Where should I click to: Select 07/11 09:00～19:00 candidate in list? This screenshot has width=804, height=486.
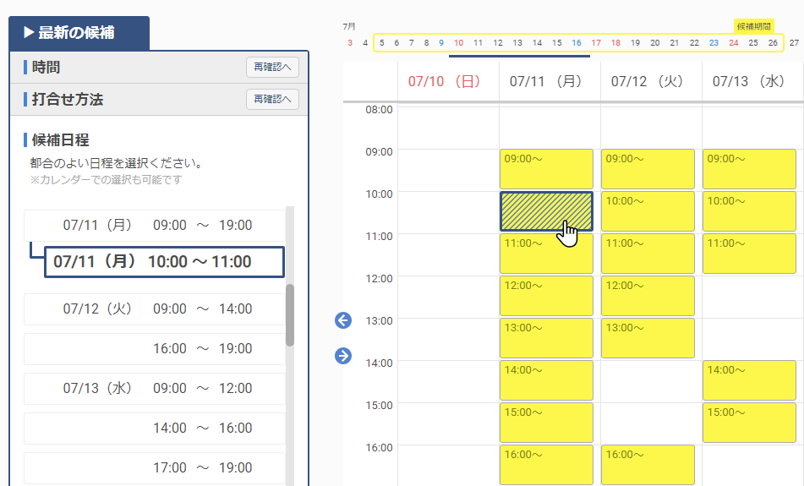[157, 226]
